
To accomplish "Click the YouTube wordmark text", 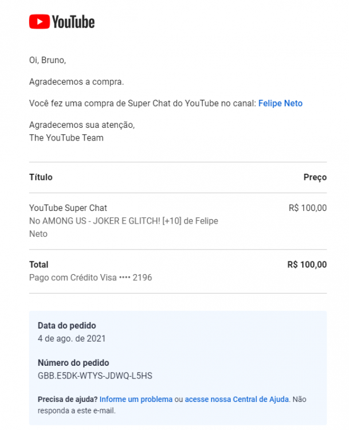I will tap(73, 22).
